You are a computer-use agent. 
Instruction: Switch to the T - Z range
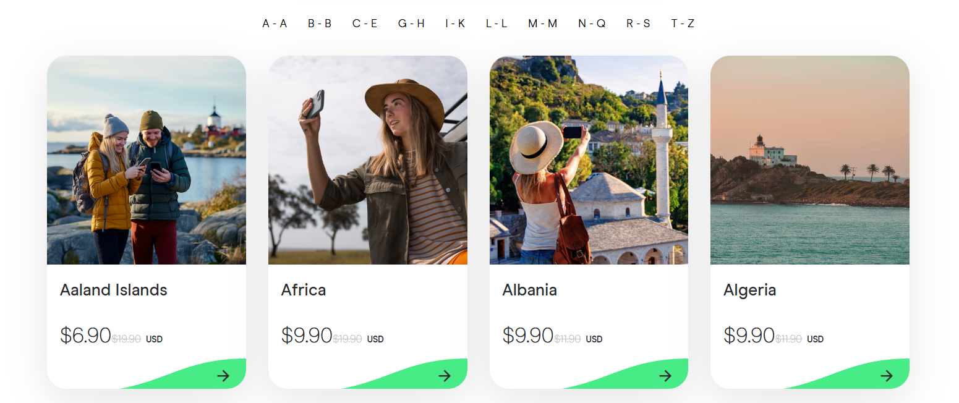click(683, 23)
